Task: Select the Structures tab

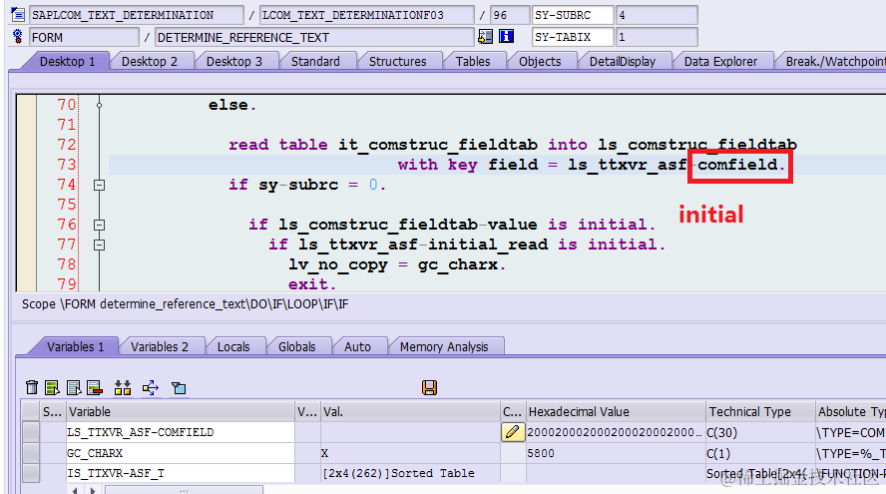Action: 398,61
